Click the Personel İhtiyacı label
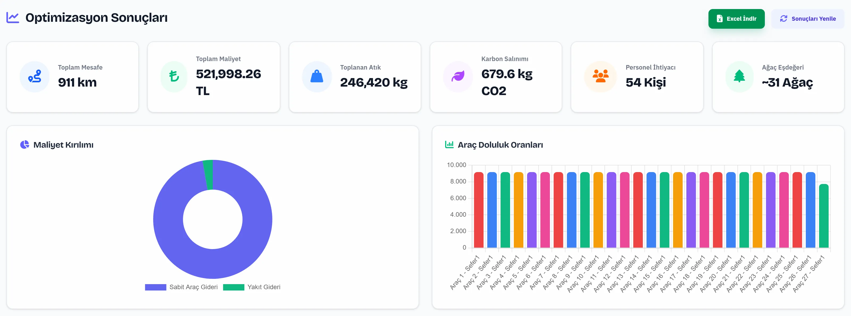This screenshot has height=316, width=851. pos(650,67)
